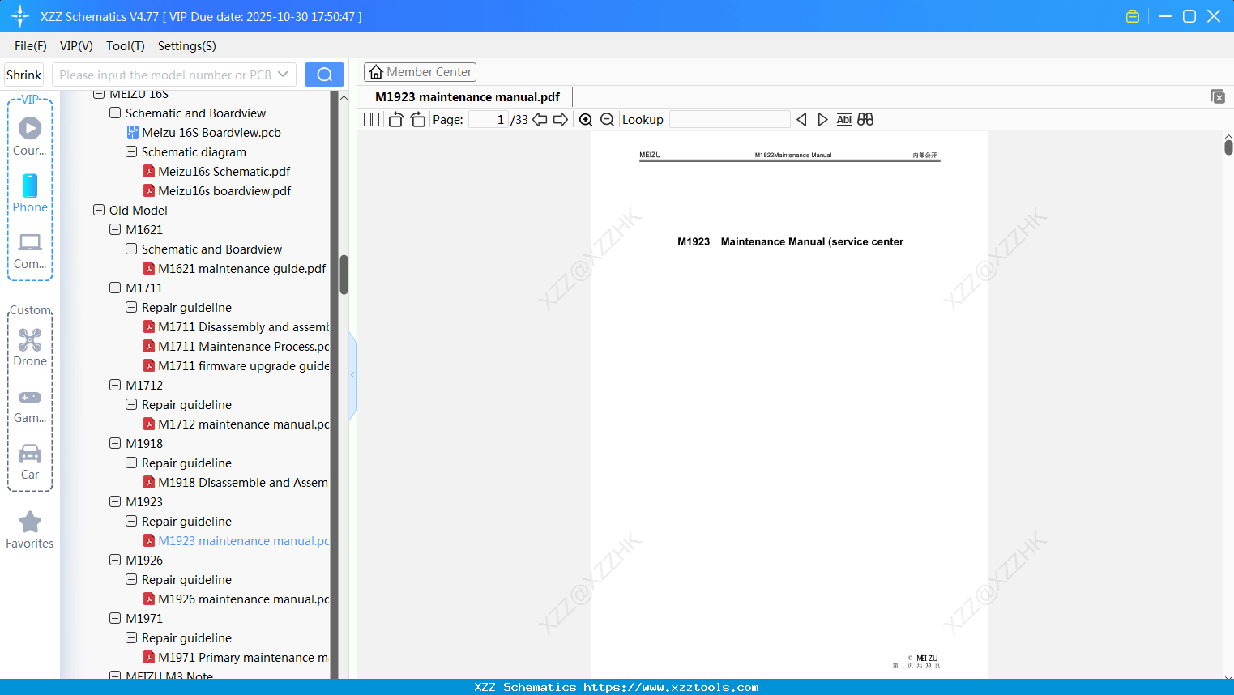This screenshot has width=1234, height=695.
Task: Collapse the M1923 tree node
Action: pyautogui.click(x=115, y=501)
